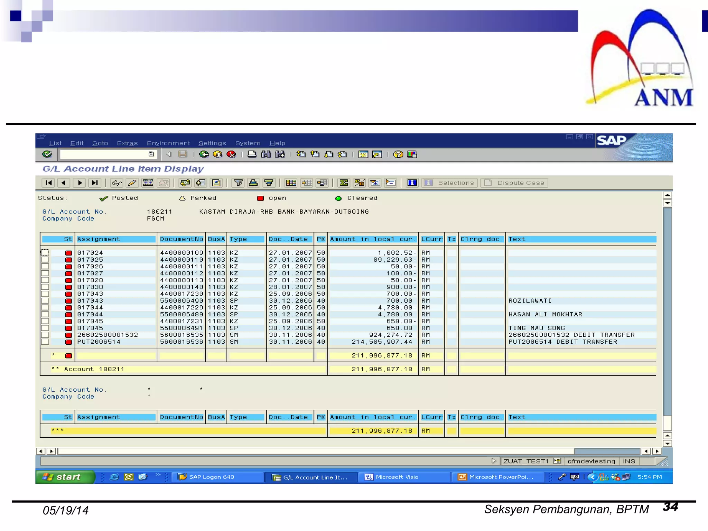Tick the checkbox for assignment 017030
The image size is (708, 531).
coord(45,287)
